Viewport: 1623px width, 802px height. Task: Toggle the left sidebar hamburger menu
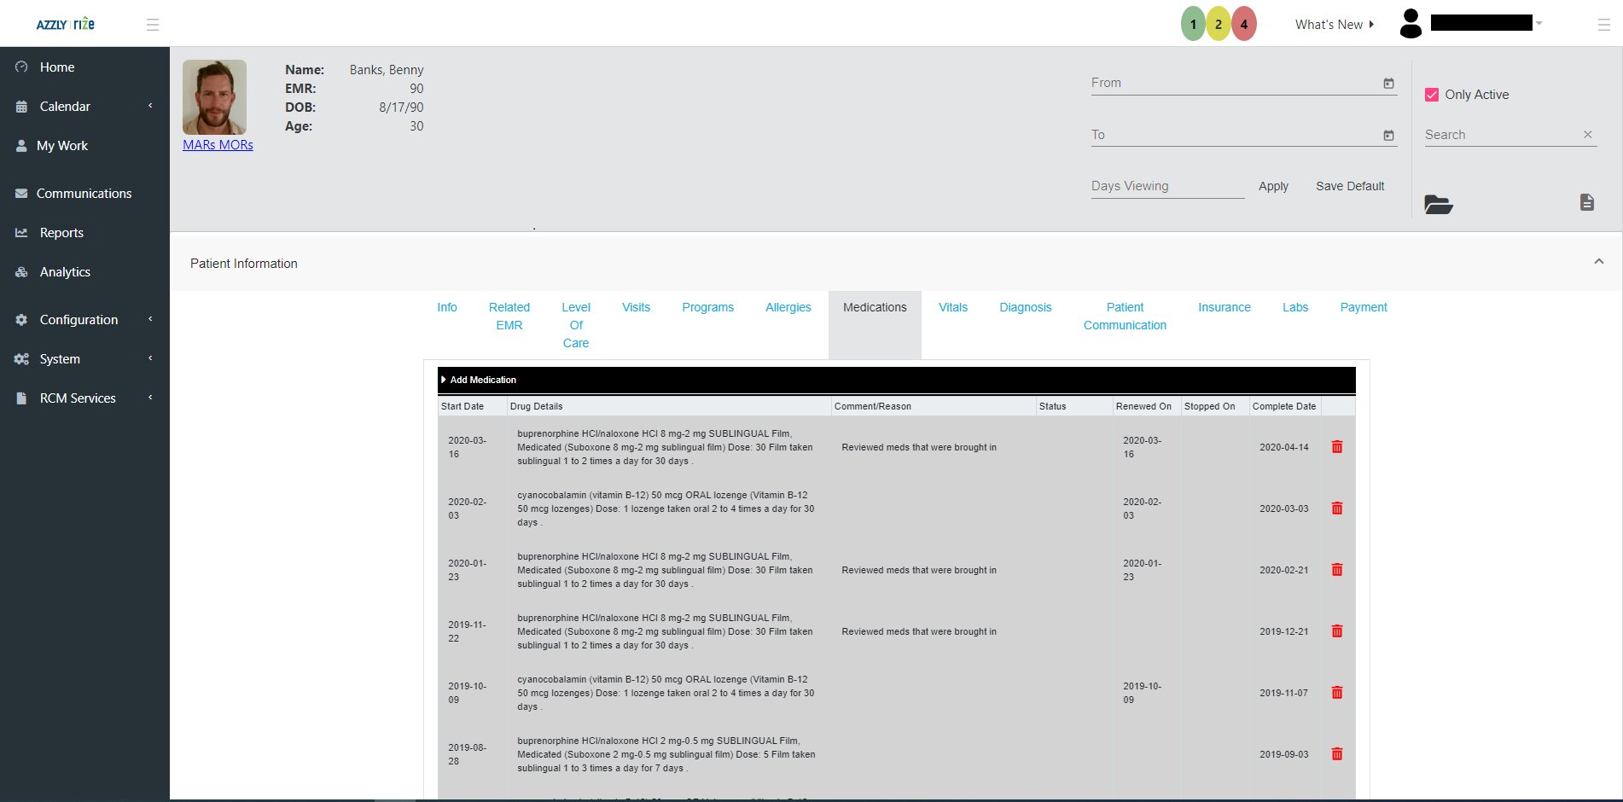point(153,25)
